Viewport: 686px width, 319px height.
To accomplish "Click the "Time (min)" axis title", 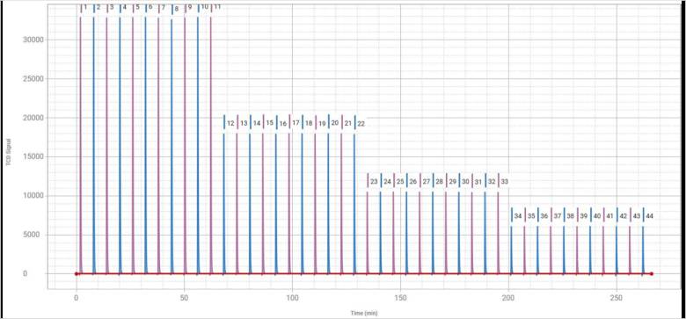I will coord(363,314).
